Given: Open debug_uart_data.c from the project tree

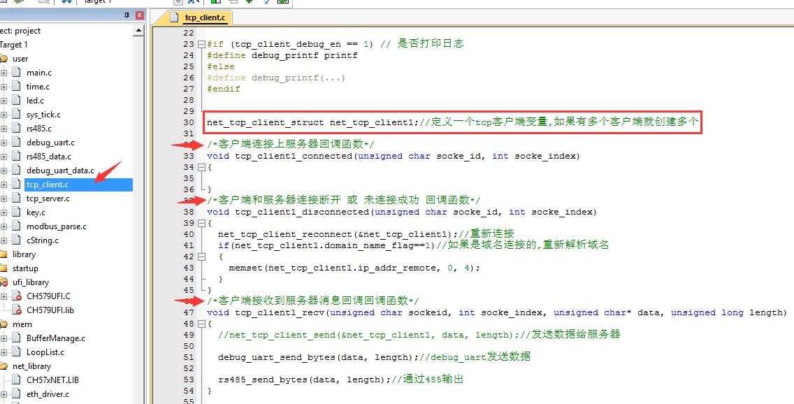Looking at the screenshot, I should coord(59,171).
